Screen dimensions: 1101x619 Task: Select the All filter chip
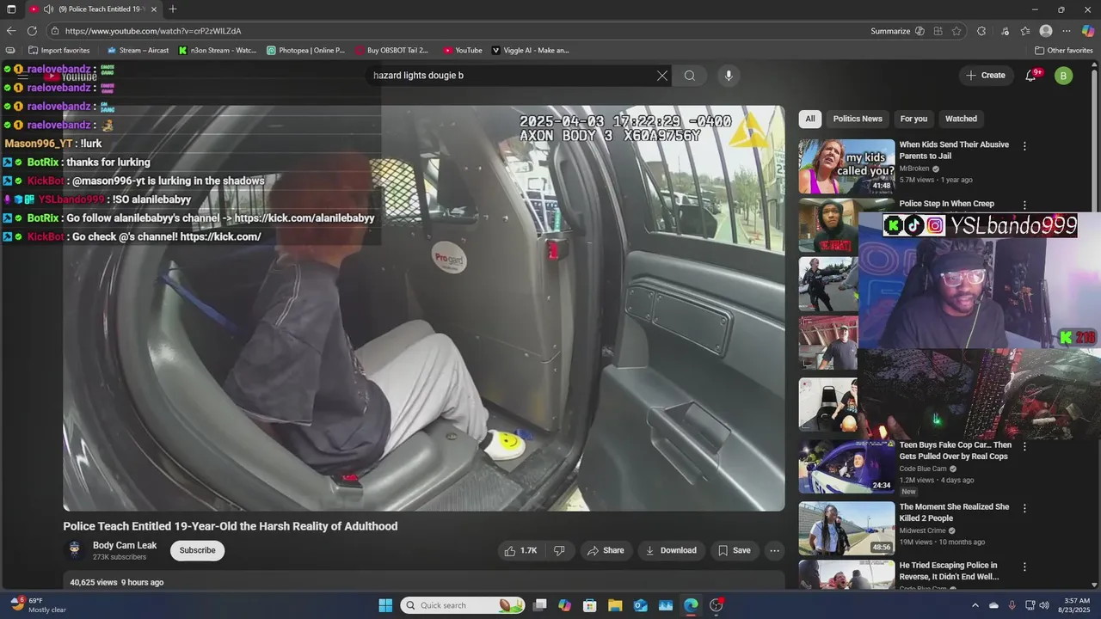click(x=809, y=119)
